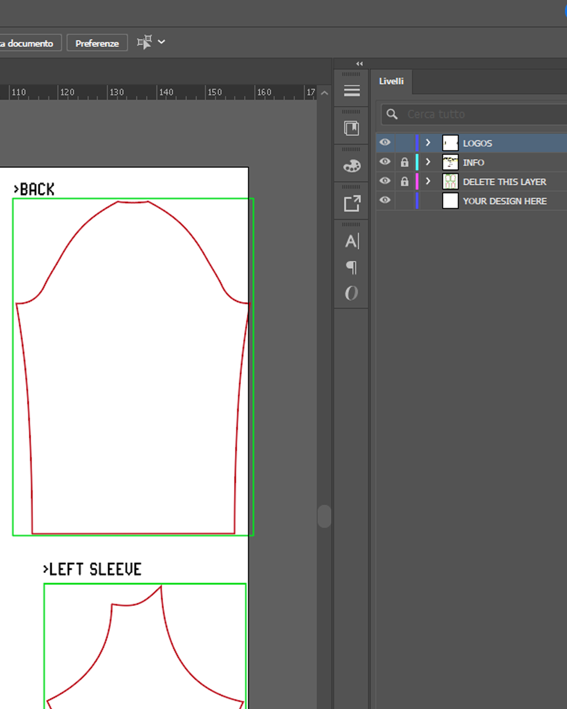
Task: Switch to the Livelli tab
Action: tap(391, 81)
